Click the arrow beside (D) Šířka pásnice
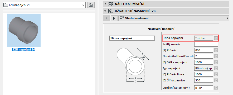The width and height of the screenshot is (233, 95). [216, 80]
